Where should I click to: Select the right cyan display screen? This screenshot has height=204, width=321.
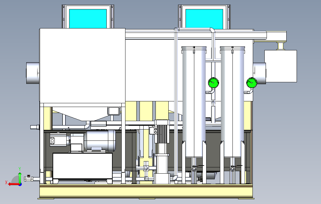click(x=204, y=19)
